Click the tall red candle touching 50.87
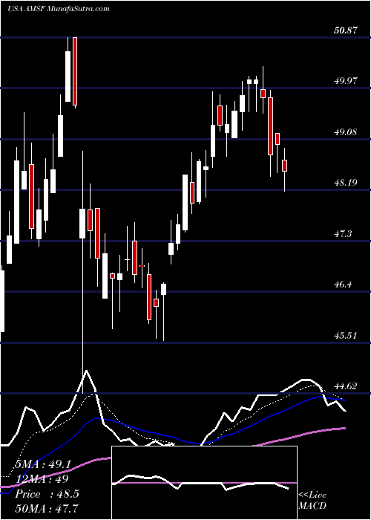The image size is (371, 520). (75, 73)
